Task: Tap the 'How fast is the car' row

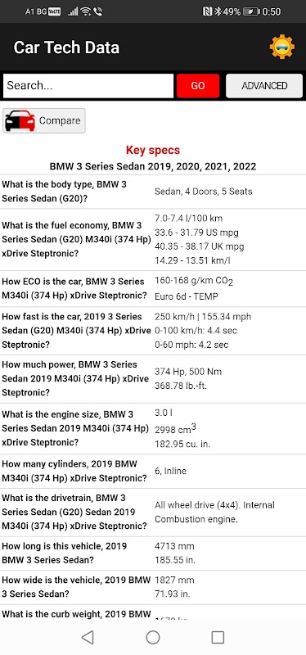Action: point(153,331)
